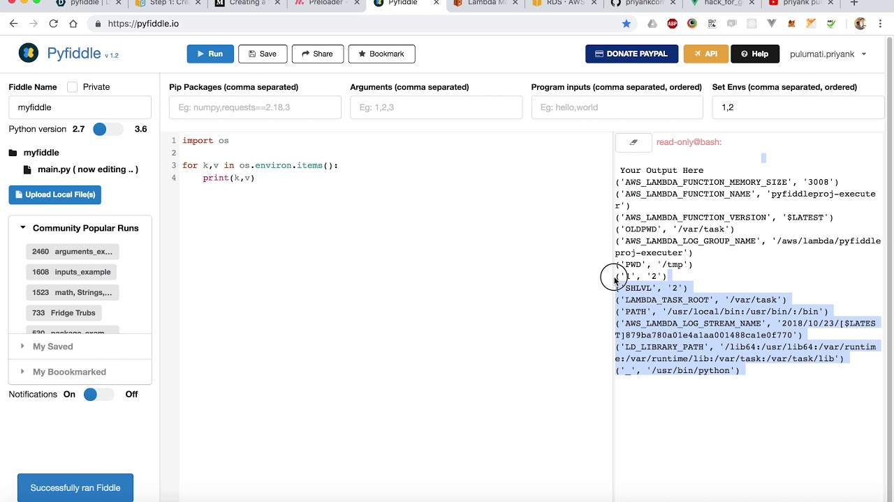This screenshot has height=502, width=894.
Task: Open a new browser tab
Action: click(x=853, y=3)
